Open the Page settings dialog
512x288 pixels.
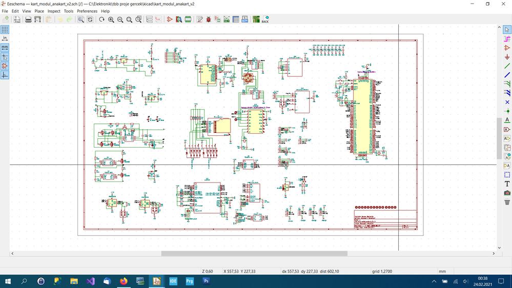pos(17,19)
